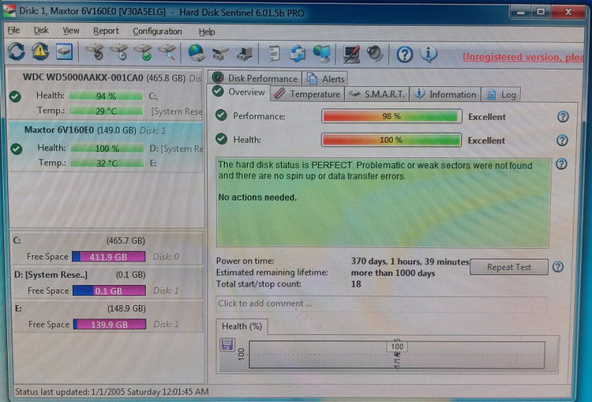Click the disk with green checkmark icon
The height and width of the screenshot is (402, 592).
tap(144, 52)
